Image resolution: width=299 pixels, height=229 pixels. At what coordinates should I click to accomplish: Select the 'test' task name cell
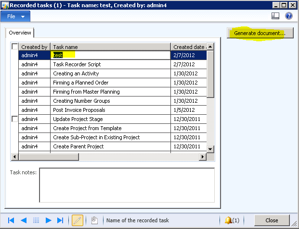click(111, 55)
